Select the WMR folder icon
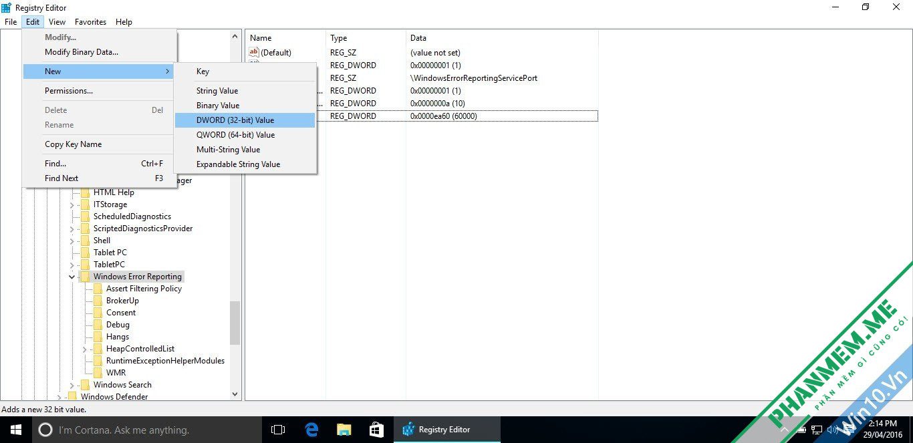The height and width of the screenshot is (443, 913). point(98,373)
